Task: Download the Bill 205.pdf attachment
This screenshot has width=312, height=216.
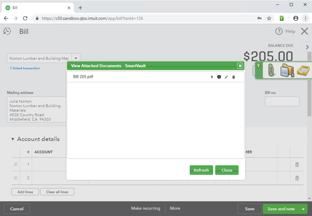Action: [212, 77]
